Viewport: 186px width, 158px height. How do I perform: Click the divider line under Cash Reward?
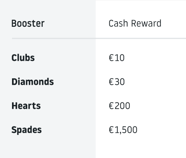[141, 38]
